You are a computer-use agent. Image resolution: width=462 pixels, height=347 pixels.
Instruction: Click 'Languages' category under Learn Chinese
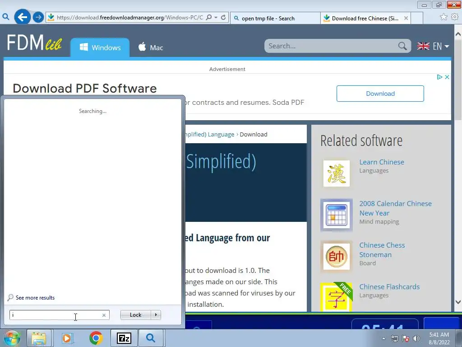click(374, 171)
